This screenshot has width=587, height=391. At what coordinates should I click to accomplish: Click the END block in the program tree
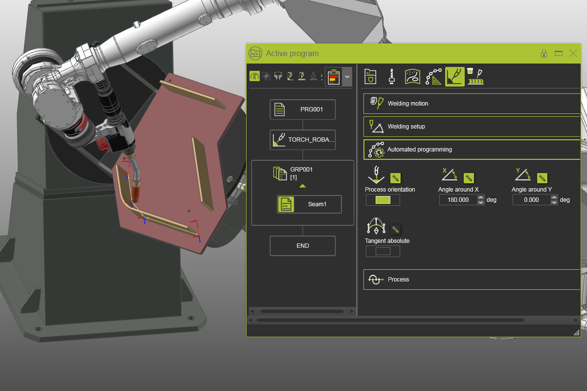coord(302,245)
